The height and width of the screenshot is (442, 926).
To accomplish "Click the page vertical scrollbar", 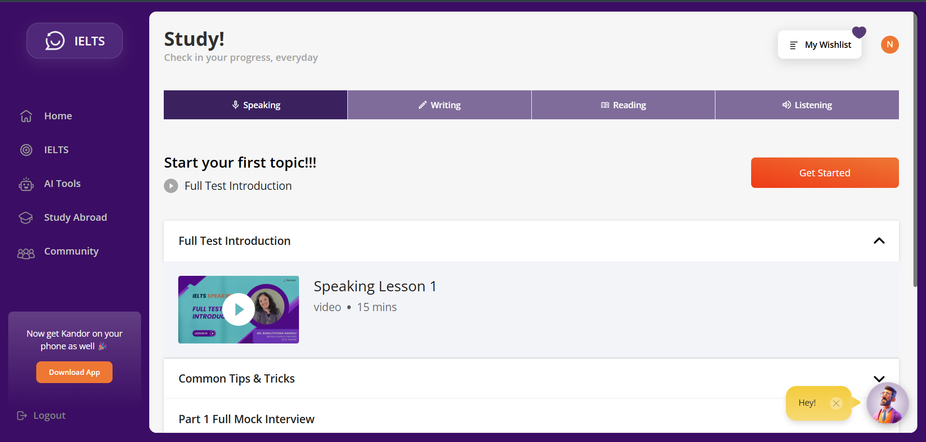I will click(915, 150).
